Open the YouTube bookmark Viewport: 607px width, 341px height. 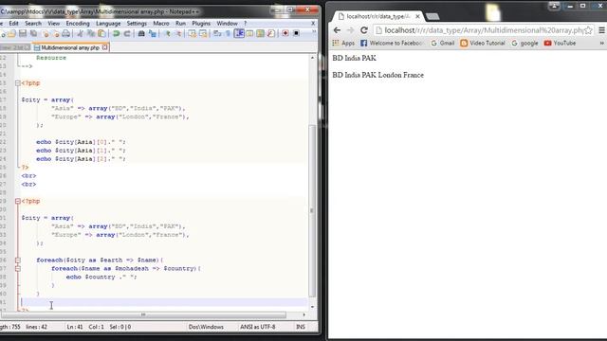[x=560, y=44]
